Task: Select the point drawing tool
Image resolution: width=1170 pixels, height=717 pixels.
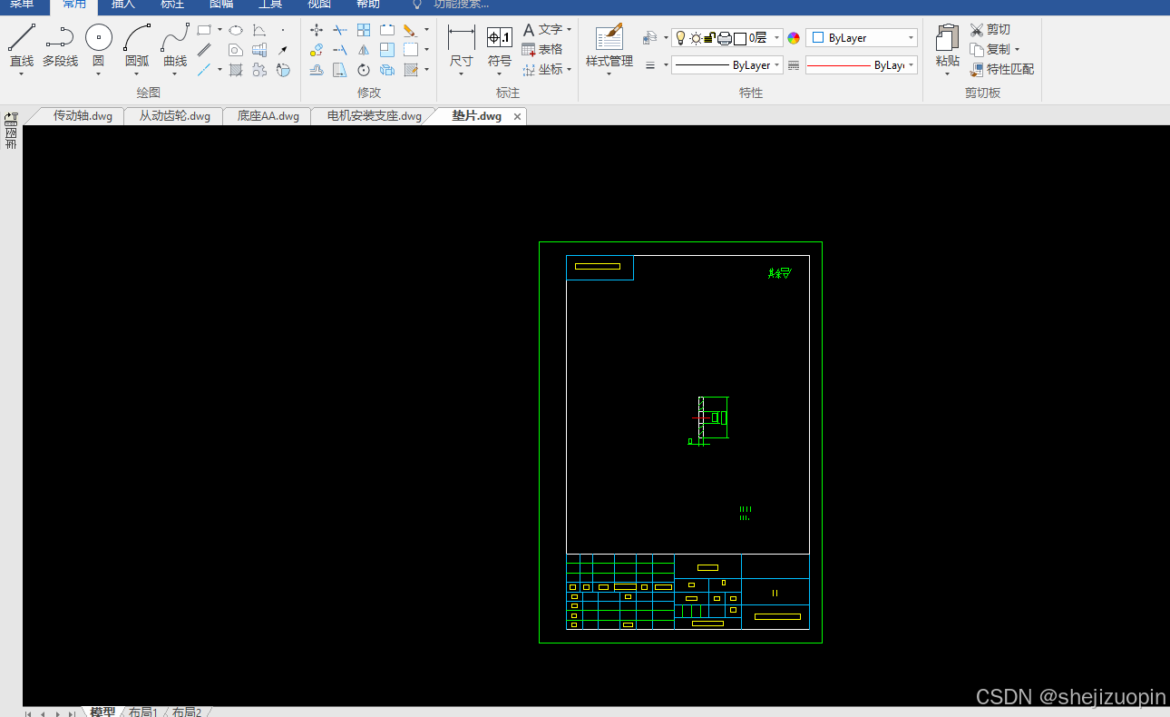Action: 283,30
